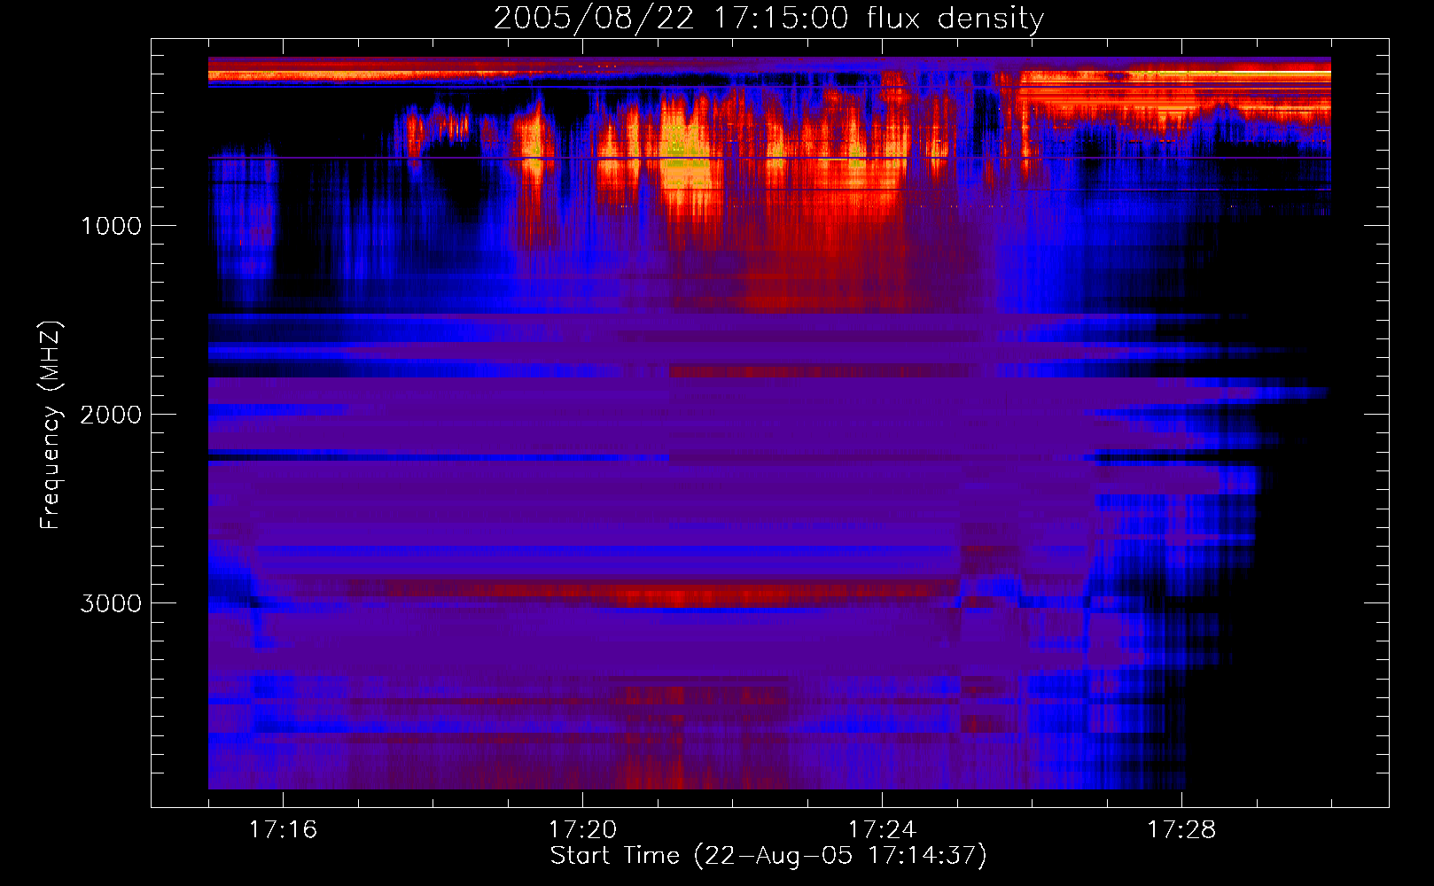Click the 17:24 time tick label
The width and height of the screenshot is (1434, 886).
pyautogui.click(x=882, y=830)
